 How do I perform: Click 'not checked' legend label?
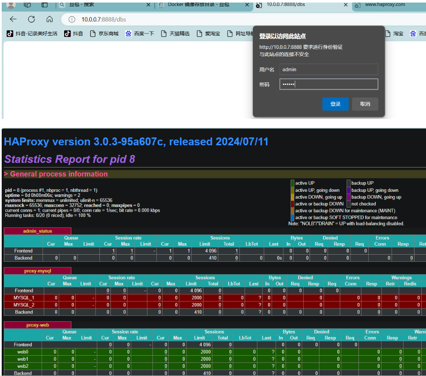pos(364,204)
